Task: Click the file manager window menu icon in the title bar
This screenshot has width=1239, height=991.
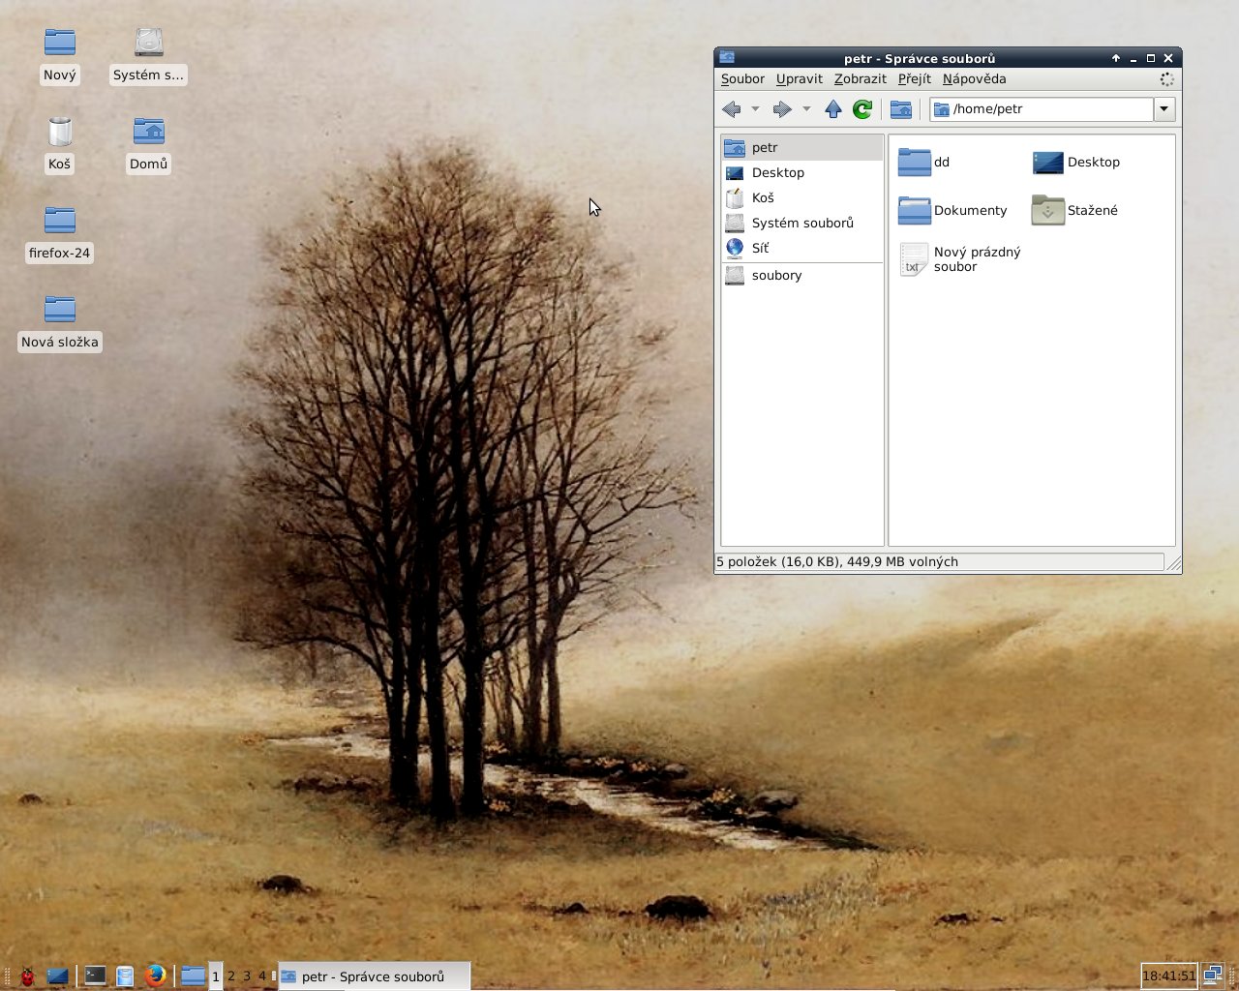Action: point(728,58)
